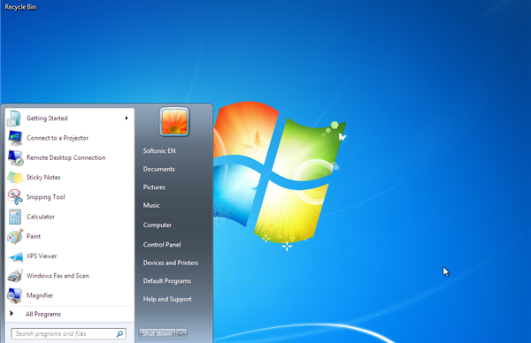Open the Softonic EN user folder

159,151
